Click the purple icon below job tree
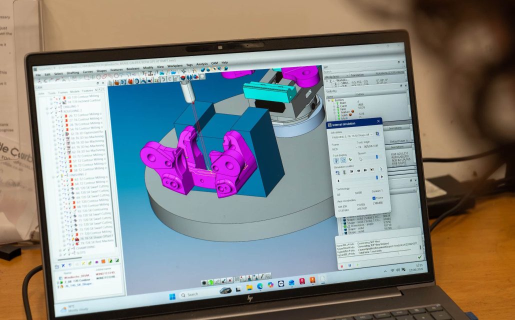The height and width of the screenshot is (320, 515). [96, 262]
